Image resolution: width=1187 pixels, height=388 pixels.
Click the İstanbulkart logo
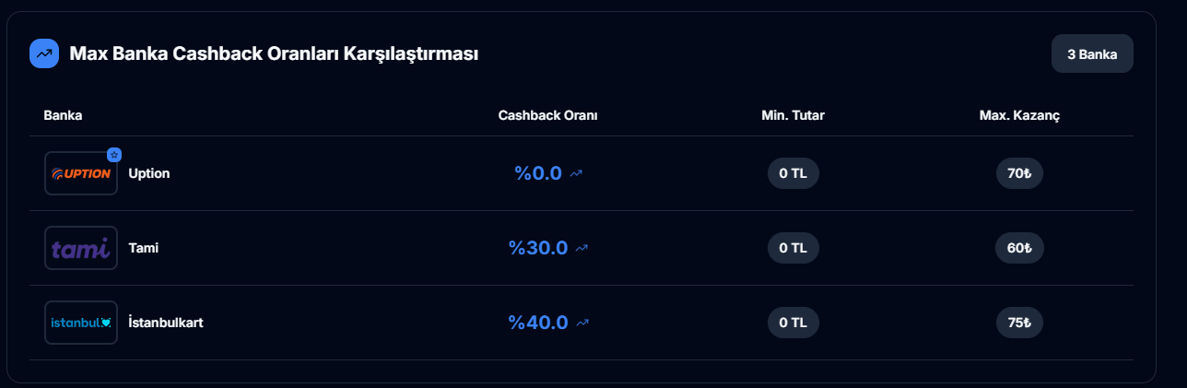(x=81, y=323)
